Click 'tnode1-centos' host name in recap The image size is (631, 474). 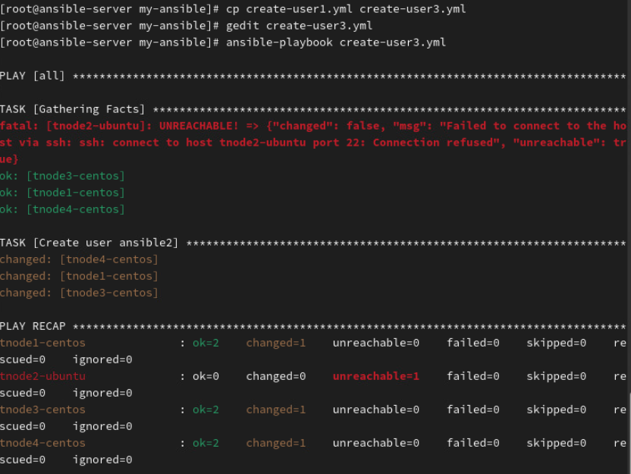pyautogui.click(x=42, y=343)
